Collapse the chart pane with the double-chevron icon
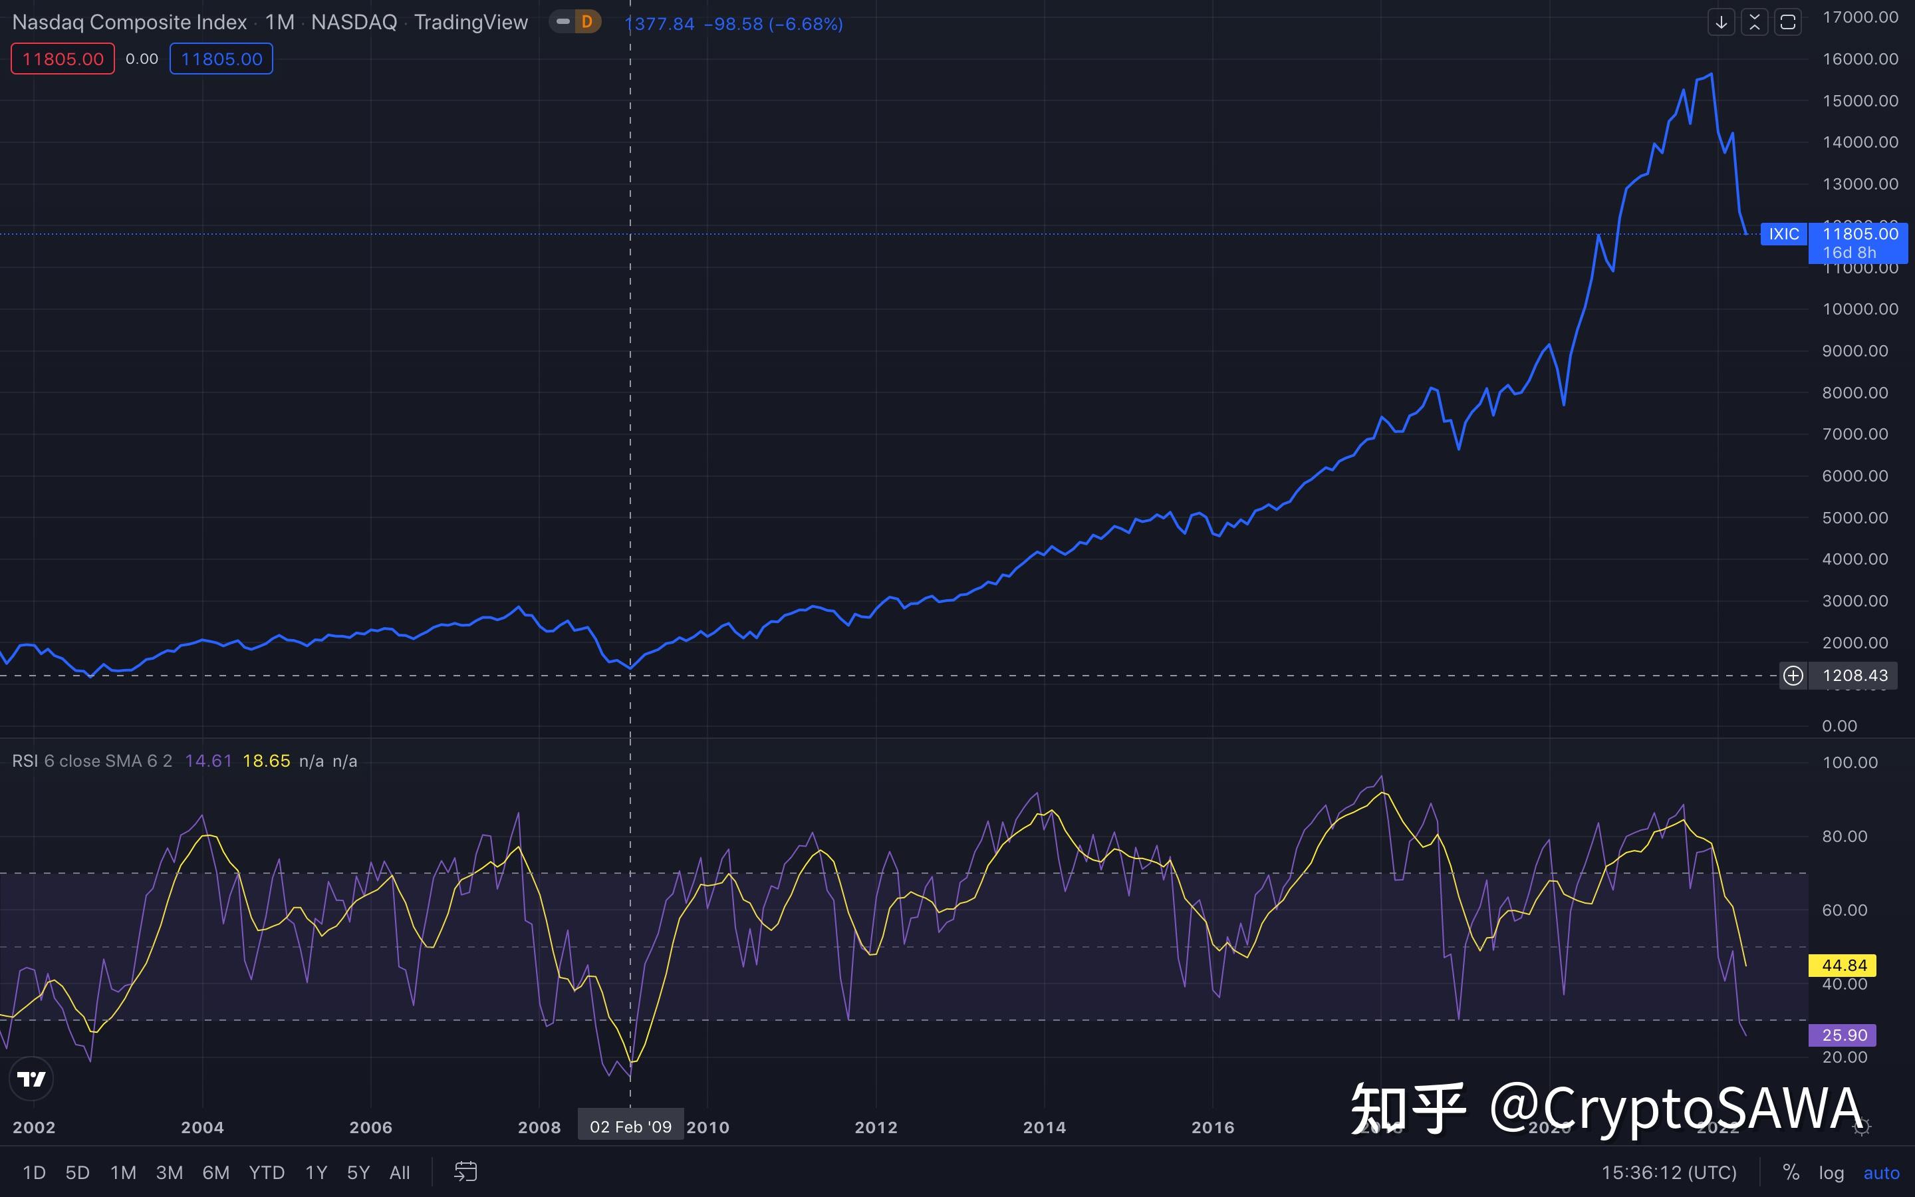The height and width of the screenshot is (1197, 1915). [x=1754, y=22]
